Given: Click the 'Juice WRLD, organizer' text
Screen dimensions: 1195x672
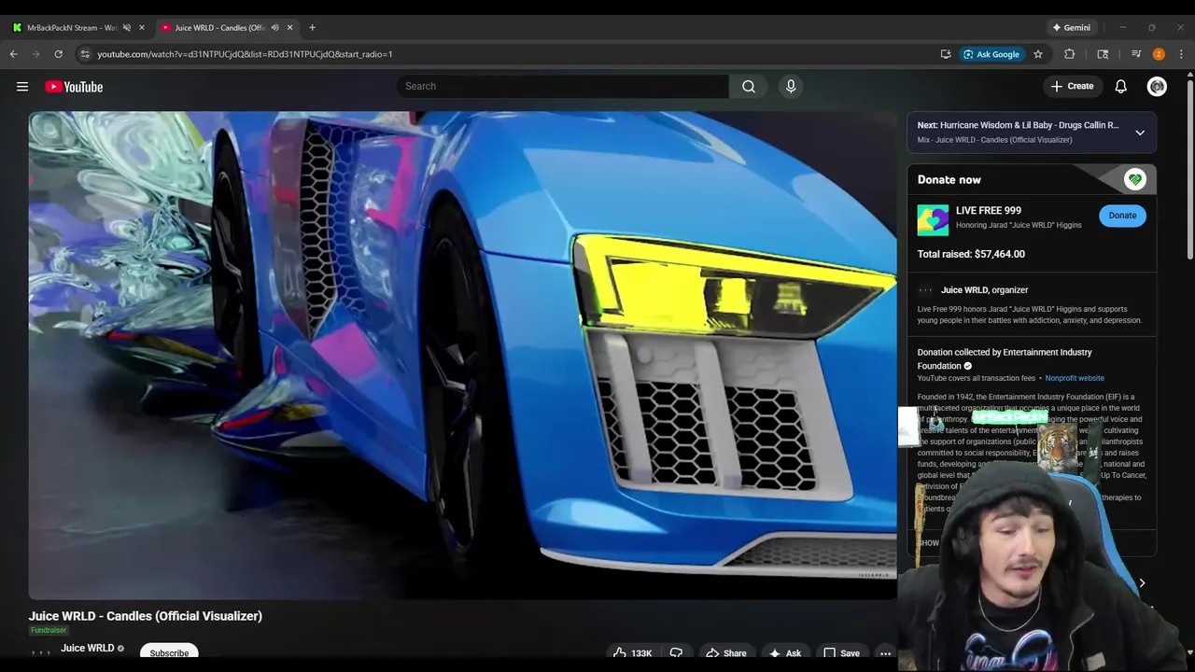Looking at the screenshot, I should pyautogui.click(x=984, y=290).
